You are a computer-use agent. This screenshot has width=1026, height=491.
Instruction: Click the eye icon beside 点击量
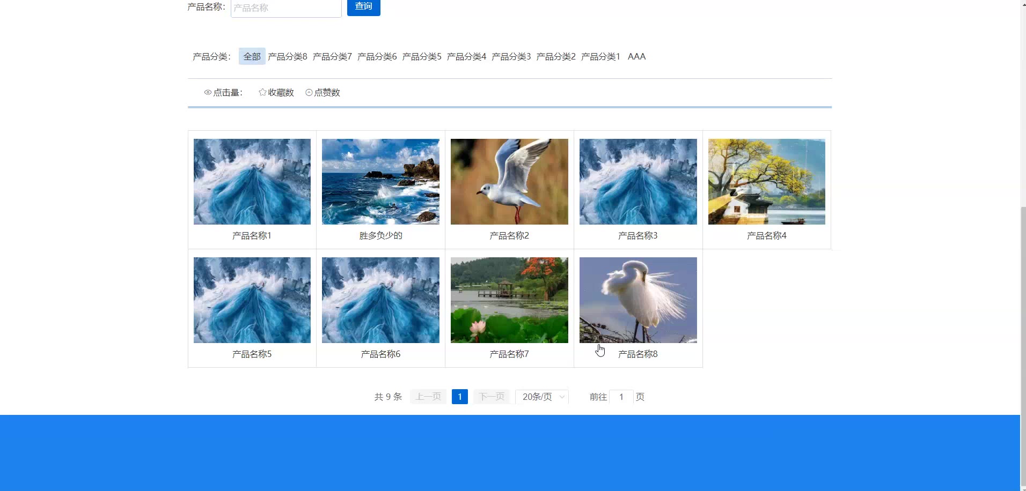(208, 93)
